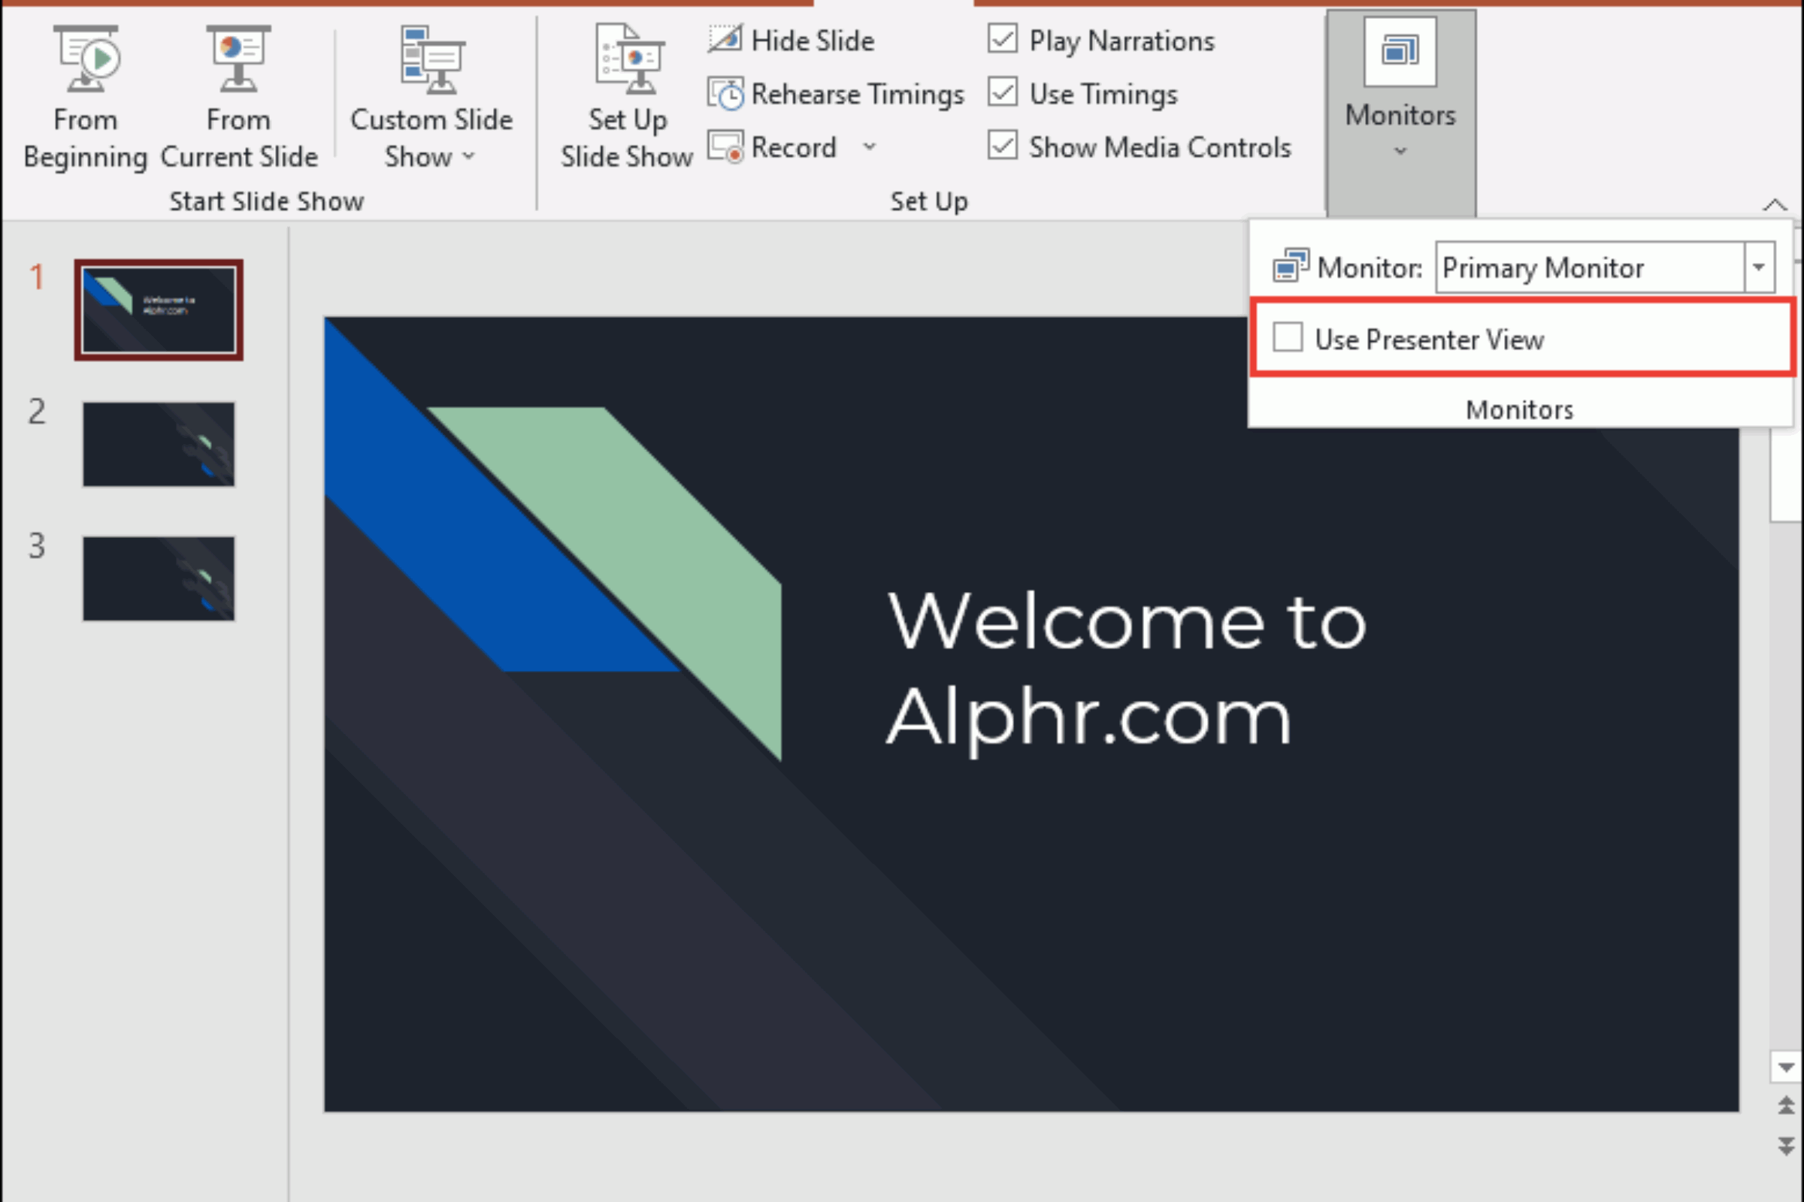Start slide show From Beginning
This screenshot has height=1202, width=1804.
click(85, 98)
